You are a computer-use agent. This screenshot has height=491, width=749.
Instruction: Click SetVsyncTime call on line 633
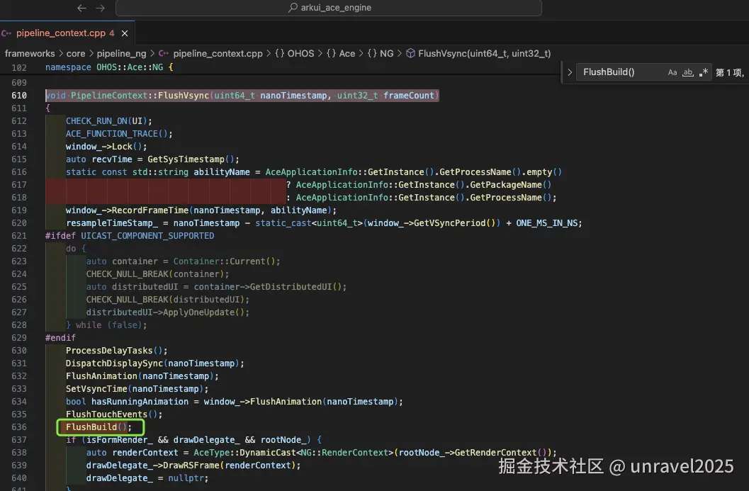pos(137,389)
